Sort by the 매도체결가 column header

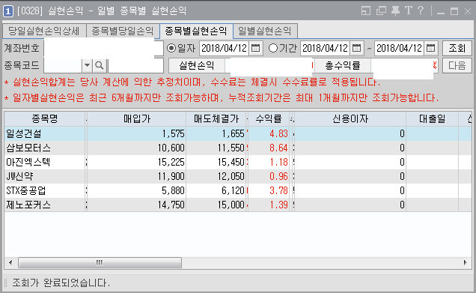click(x=216, y=119)
